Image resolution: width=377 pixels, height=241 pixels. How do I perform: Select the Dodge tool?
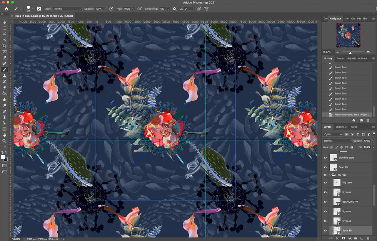4,105
